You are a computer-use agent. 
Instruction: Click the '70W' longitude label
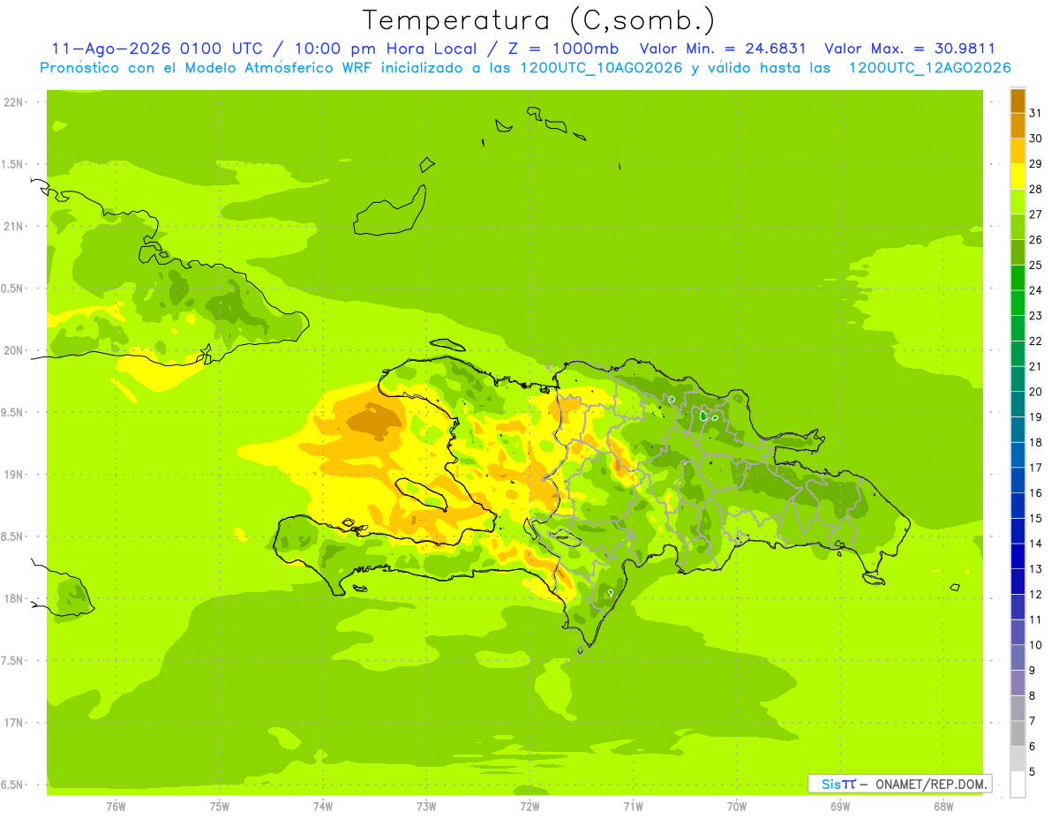[737, 807]
